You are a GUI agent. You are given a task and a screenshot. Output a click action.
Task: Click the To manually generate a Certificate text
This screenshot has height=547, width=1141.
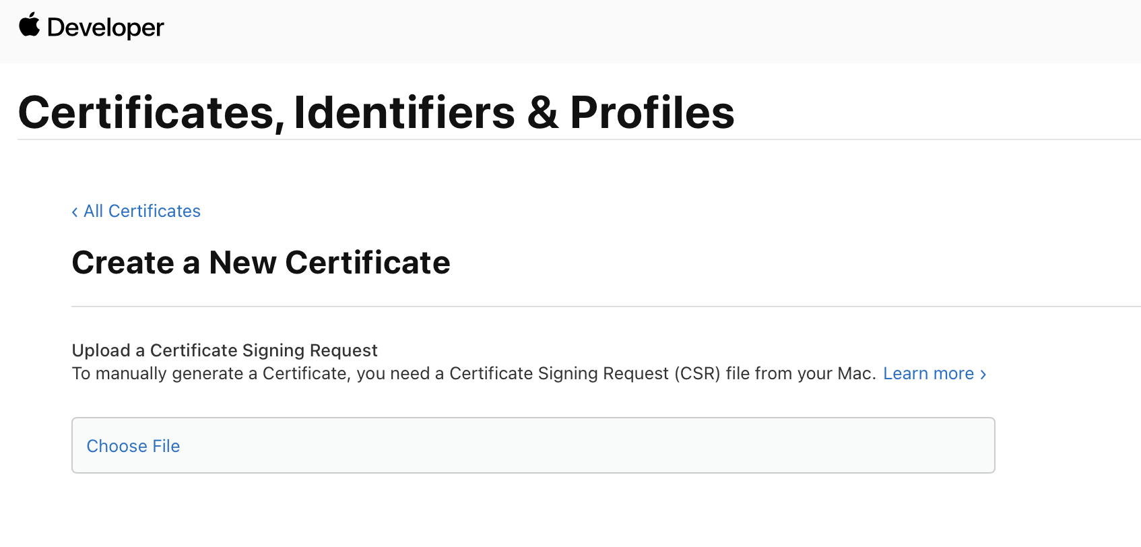coord(210,374)
